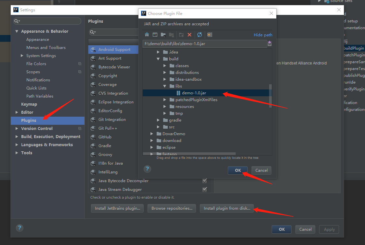Expand the idea-sandbox folder

tap(164, 79)
